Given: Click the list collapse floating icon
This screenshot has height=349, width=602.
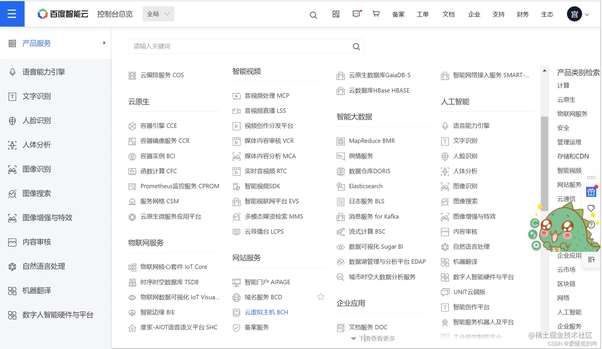Looking at the screenshot, I should point(591,260).
